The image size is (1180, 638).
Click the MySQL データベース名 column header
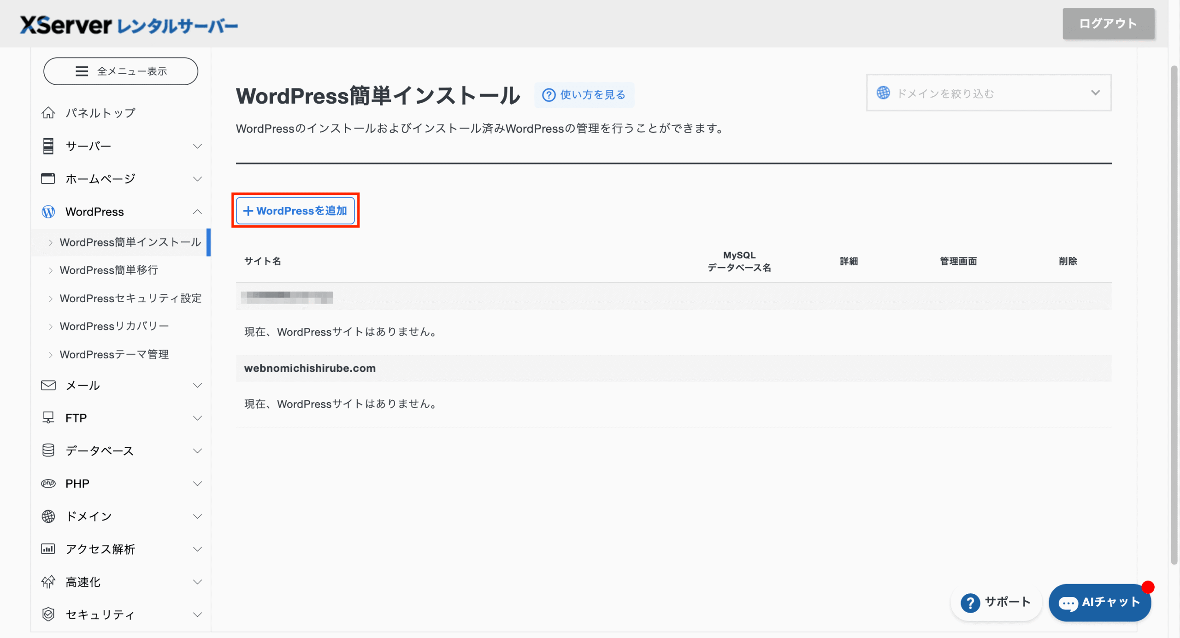click(x=739, y=261)
